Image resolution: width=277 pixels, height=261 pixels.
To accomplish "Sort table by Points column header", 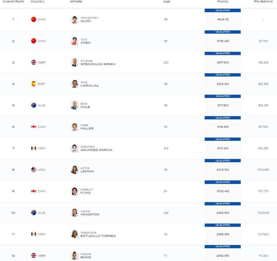I will [x=222, y=2].
